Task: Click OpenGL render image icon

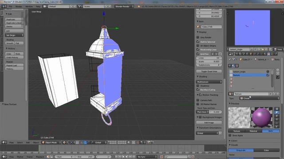Action: (x=149, y=142)
